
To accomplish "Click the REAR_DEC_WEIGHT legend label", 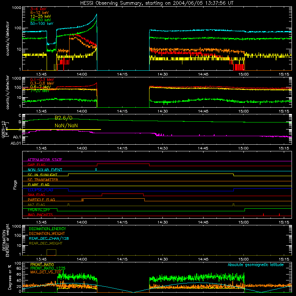I will coord(46,243).
